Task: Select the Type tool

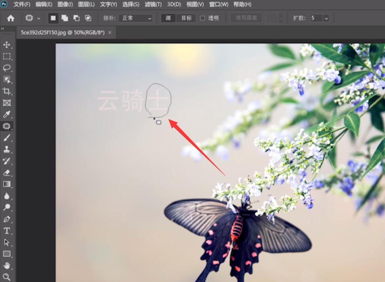Action: click(x=7, y=231)
